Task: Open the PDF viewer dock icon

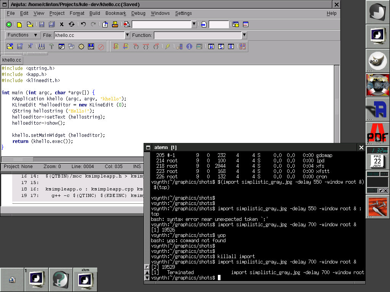Action: click(377, 133)
